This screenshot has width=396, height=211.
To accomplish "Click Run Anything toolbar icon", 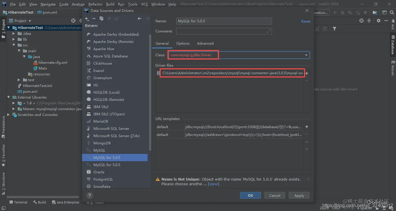I will [x=384, y=12].
